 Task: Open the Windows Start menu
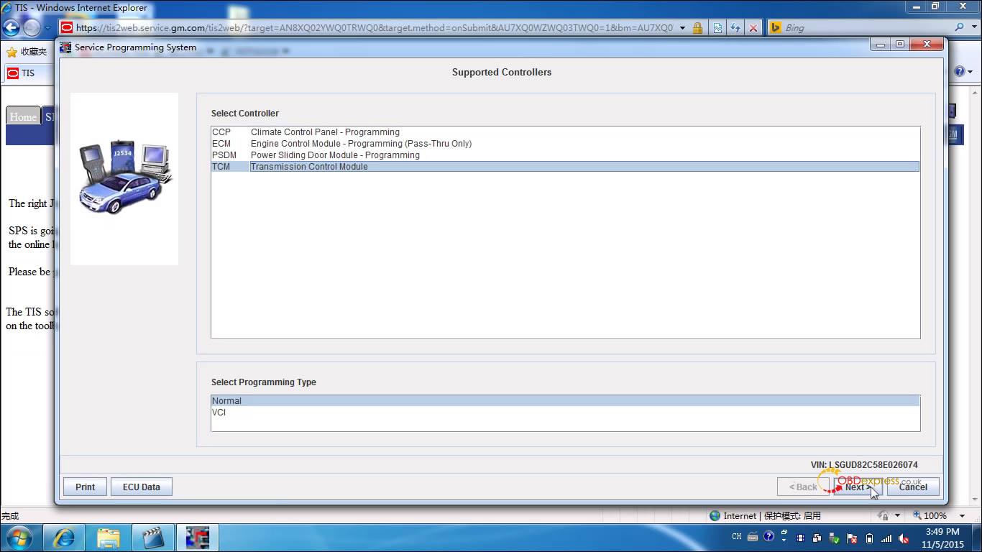(18, 538)
